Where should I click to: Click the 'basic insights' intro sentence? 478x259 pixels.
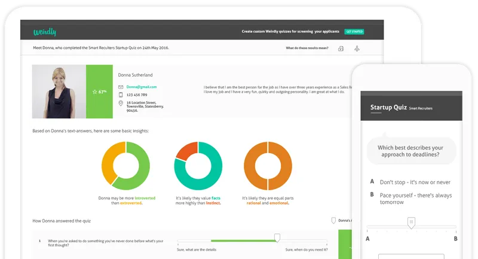click(91, 131)
